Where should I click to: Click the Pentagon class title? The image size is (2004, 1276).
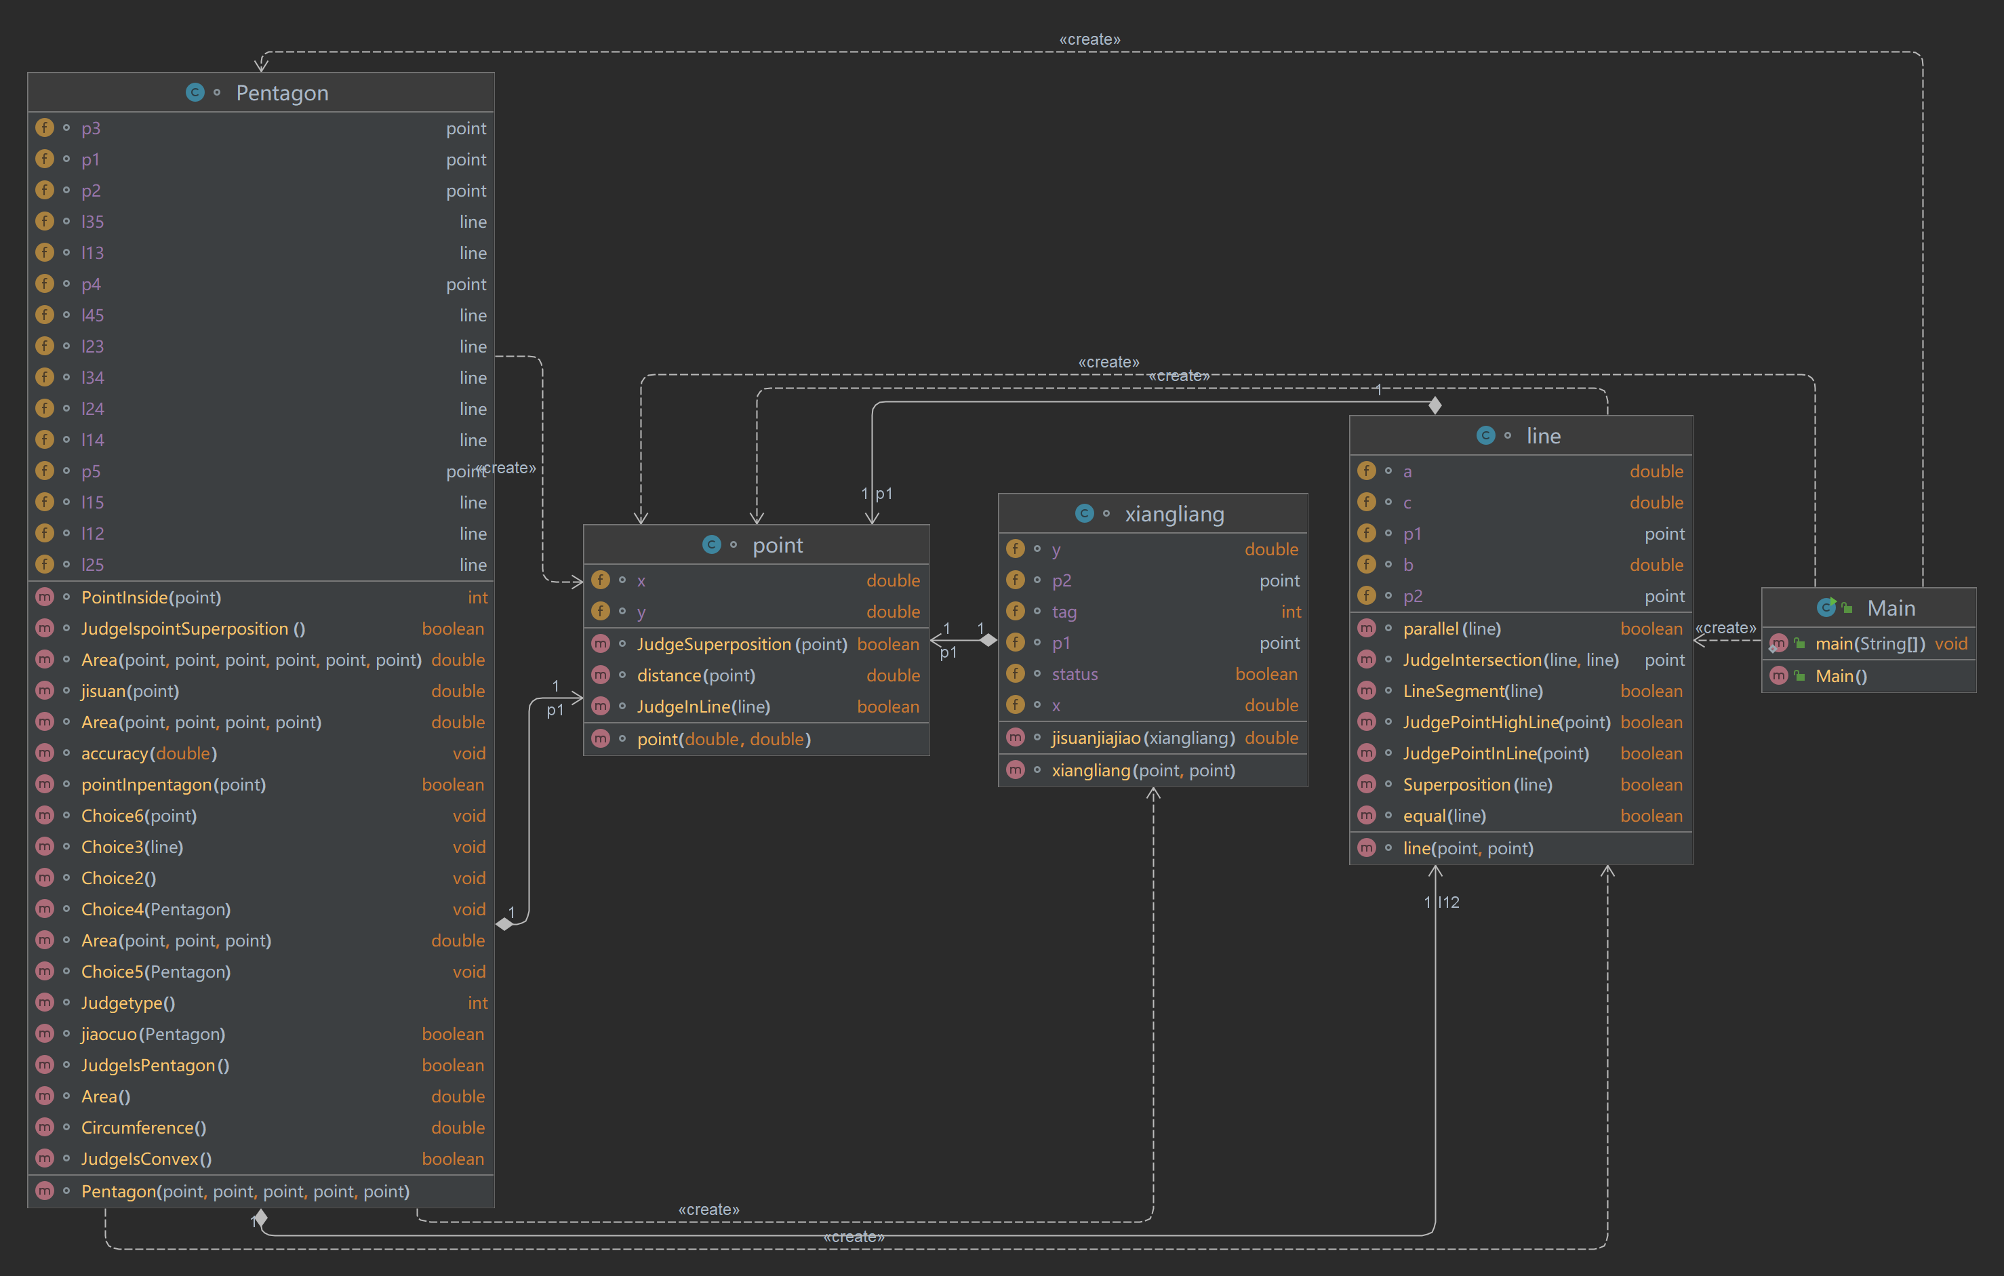click(282, 92)
